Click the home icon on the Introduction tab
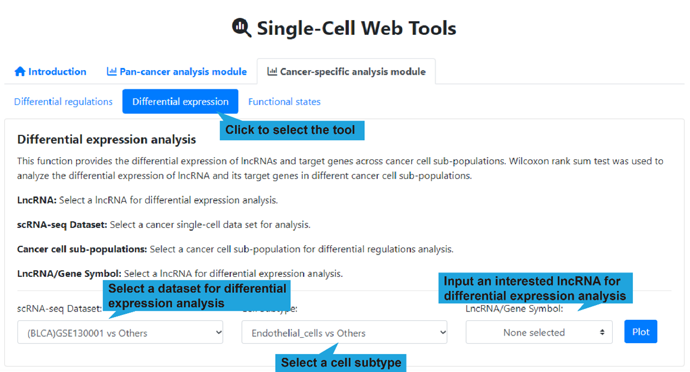The width and height of the screenshot is (690, 372). pos(20,72)
